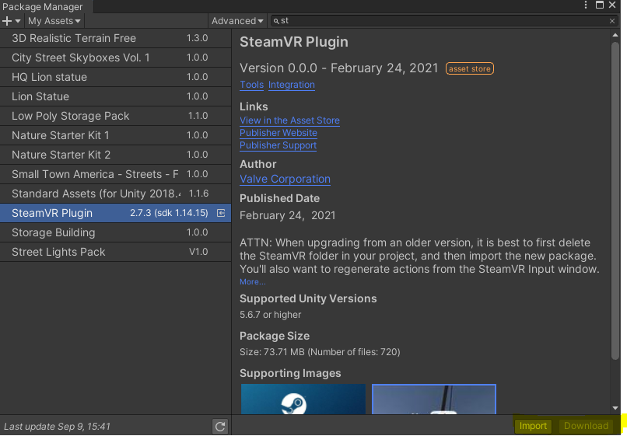Maximize the Package Manager window
Viewport: 627px width, 436px height.
[x=600, y=5]
